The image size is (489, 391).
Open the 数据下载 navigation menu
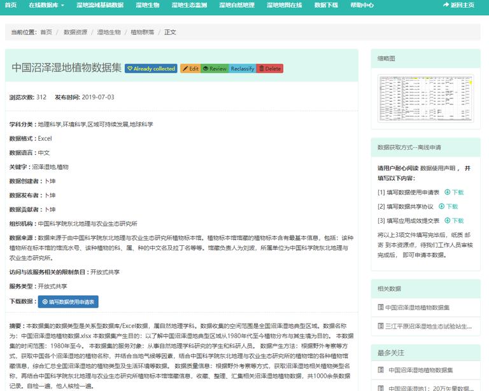pos(326,5)
